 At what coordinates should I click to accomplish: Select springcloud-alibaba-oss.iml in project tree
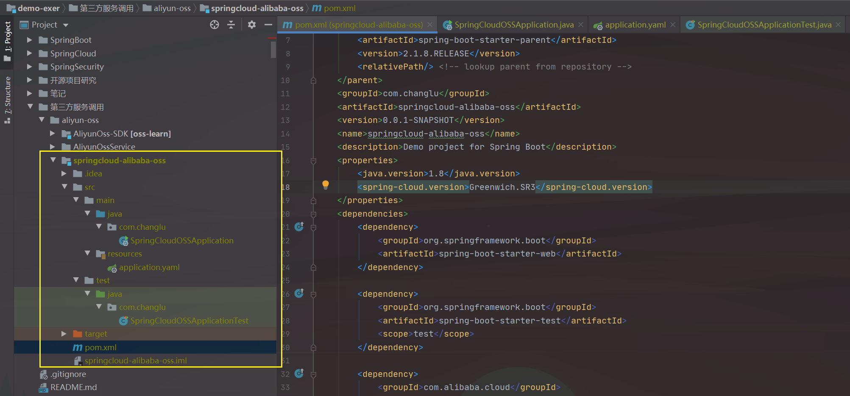(131, 360)
